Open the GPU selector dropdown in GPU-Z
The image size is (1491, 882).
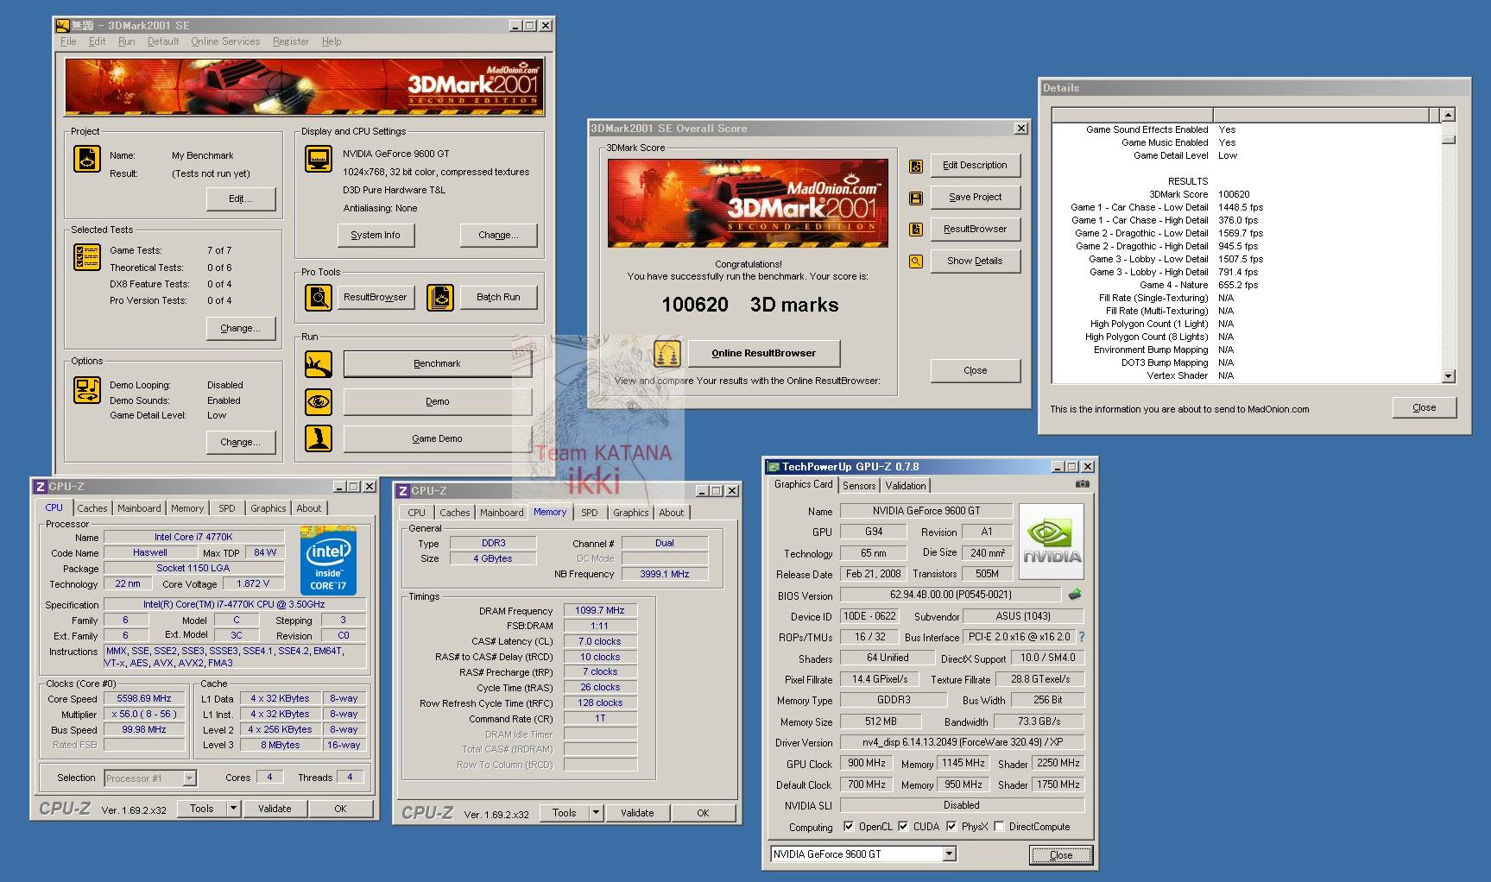point(950,854)
